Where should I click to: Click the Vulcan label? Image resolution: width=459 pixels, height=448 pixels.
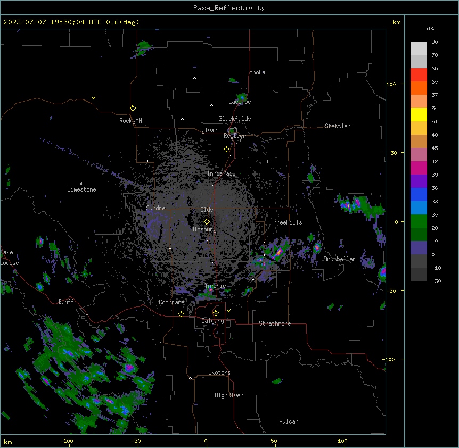[289, 421]
